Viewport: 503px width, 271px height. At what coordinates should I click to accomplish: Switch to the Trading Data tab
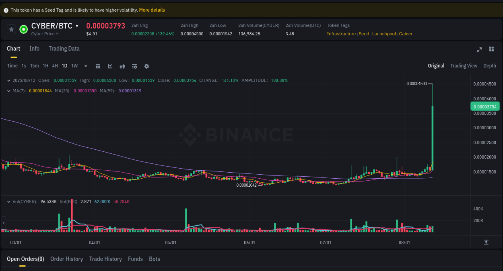64,49
